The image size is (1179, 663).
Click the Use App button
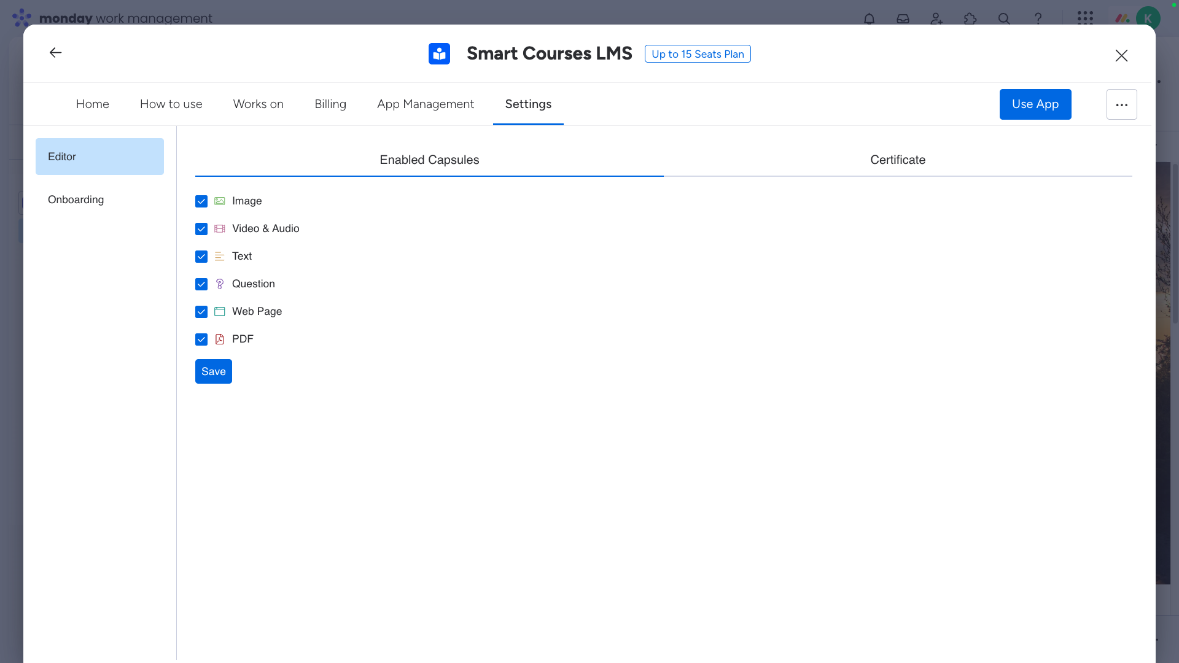coord(1035,104)
